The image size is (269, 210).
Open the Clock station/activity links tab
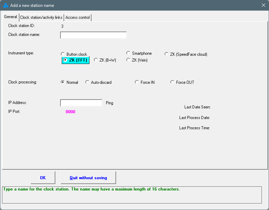(41, 17)
